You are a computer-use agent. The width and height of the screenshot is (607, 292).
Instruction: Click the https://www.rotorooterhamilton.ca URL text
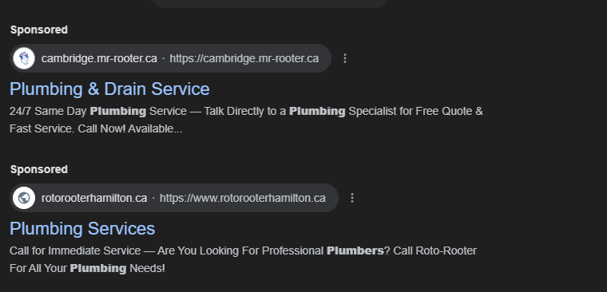[x=242, y=198]
